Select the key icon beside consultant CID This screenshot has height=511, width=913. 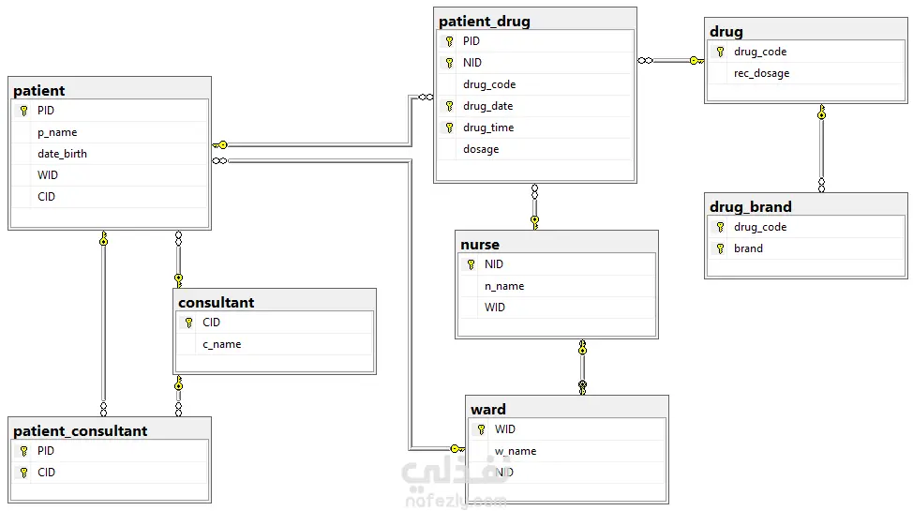(x=188, y=323)
